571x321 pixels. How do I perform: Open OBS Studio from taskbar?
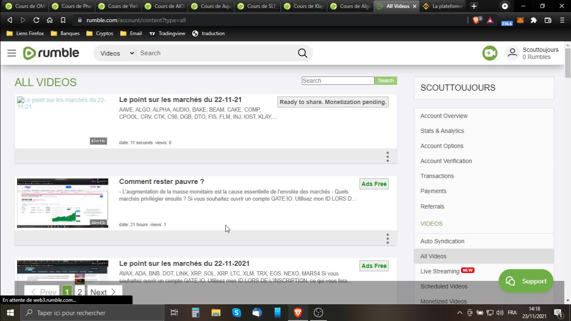tap(319, 313)
